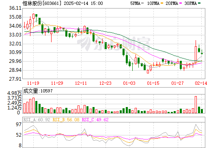Click the 4.98万 volume axis label

click(x=15, y=93)
